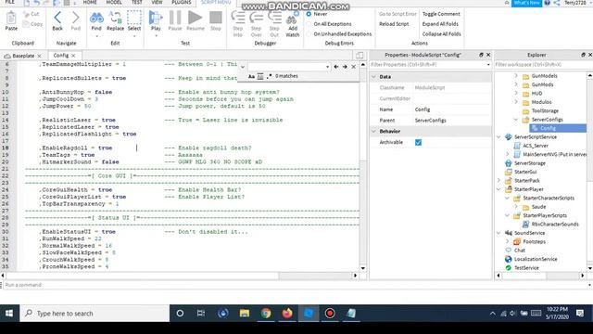Click the script editor vertical scrollbar
This screenshot has height=334, width=593.
[363, 167]
